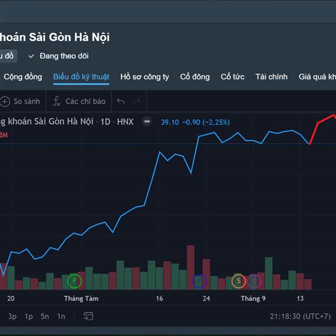Toggle the Đang theo dõi following checkmark

click(x=31, y=56)
